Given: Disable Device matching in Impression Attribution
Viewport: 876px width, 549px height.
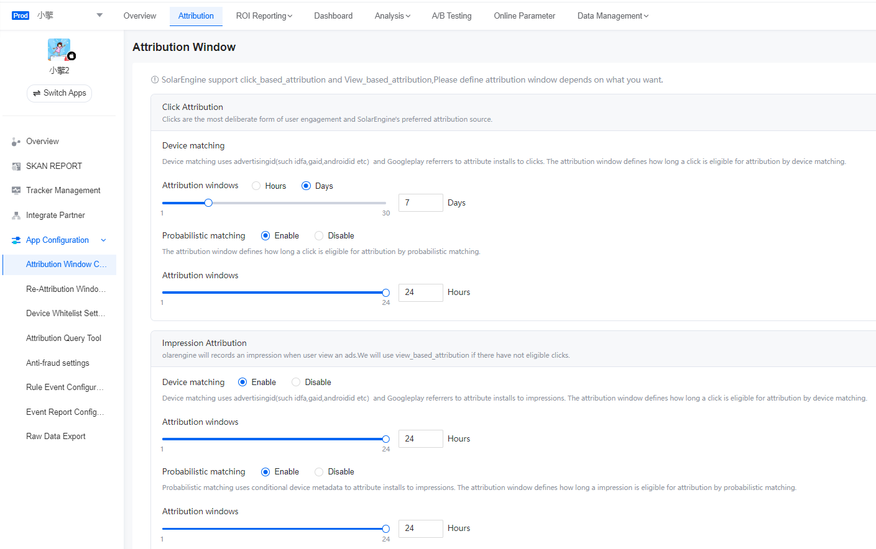Looking at the screenshot, I should point(296,381).
